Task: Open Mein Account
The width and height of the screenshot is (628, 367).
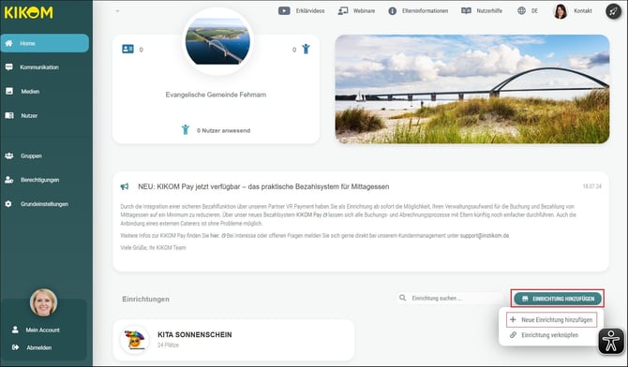Action: 42,330
